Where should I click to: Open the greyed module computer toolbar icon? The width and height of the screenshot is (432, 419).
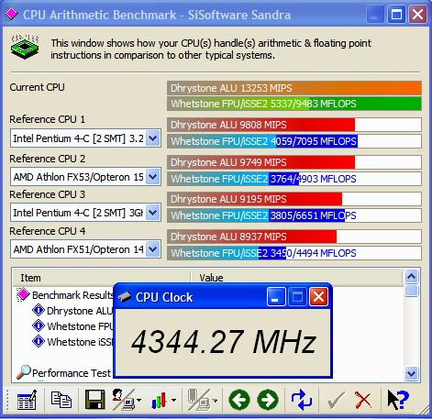(x=199, y=400)
